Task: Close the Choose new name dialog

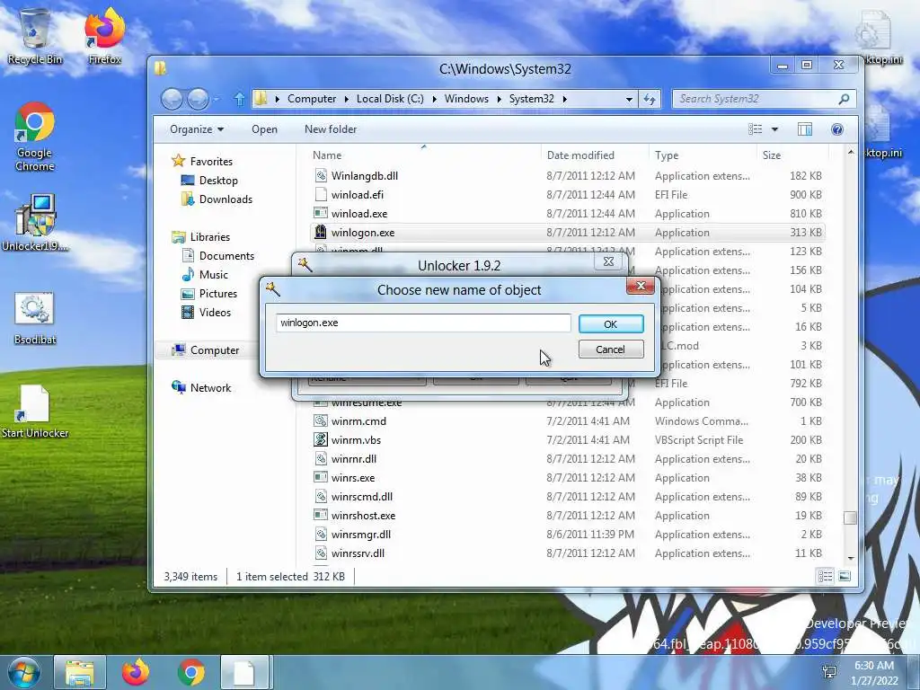Action: pos(641,287)
